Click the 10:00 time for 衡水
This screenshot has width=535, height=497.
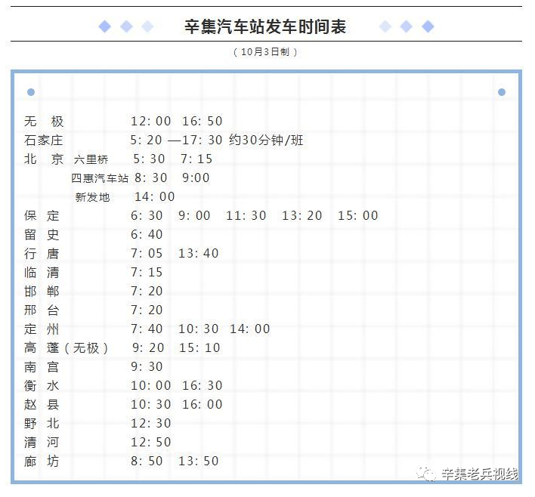click(x=151, y=386)
